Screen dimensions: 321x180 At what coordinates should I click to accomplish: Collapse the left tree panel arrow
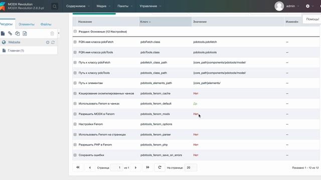[x=59, y=33]
